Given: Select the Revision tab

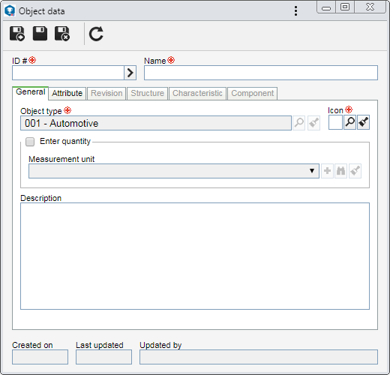Looking at the screenshot, I should (x=106, y=93).
